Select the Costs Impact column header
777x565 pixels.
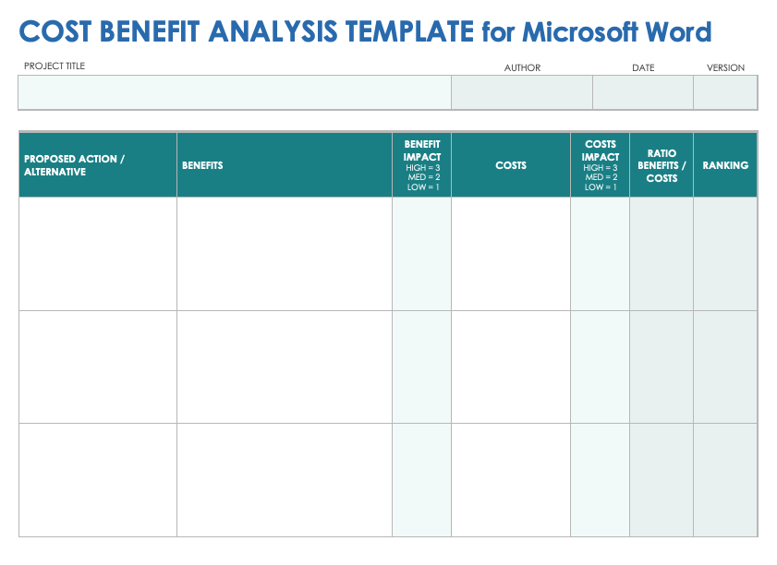601,165
